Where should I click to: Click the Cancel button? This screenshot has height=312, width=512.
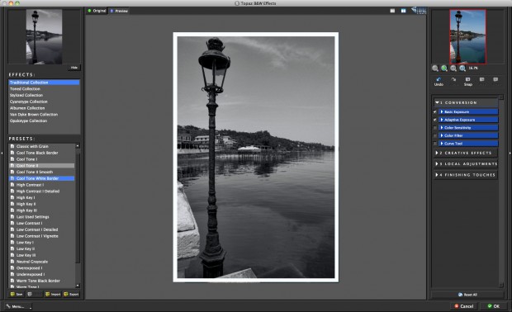click(x=464, y=306)
